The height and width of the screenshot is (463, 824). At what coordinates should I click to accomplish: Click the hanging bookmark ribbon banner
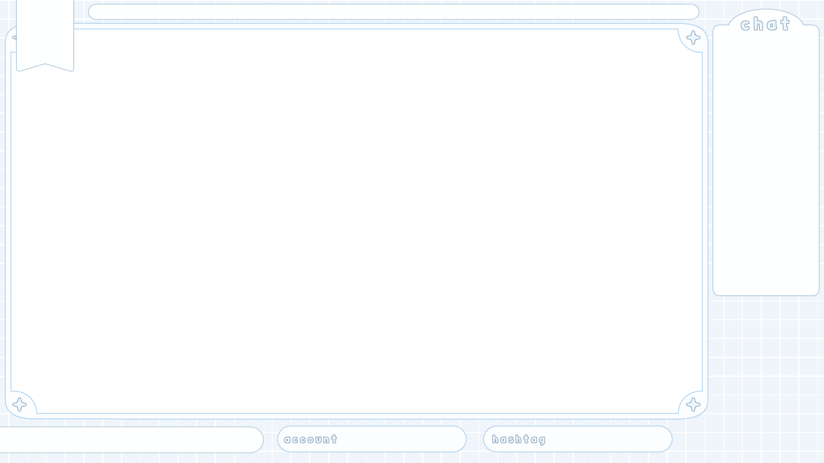45,32
